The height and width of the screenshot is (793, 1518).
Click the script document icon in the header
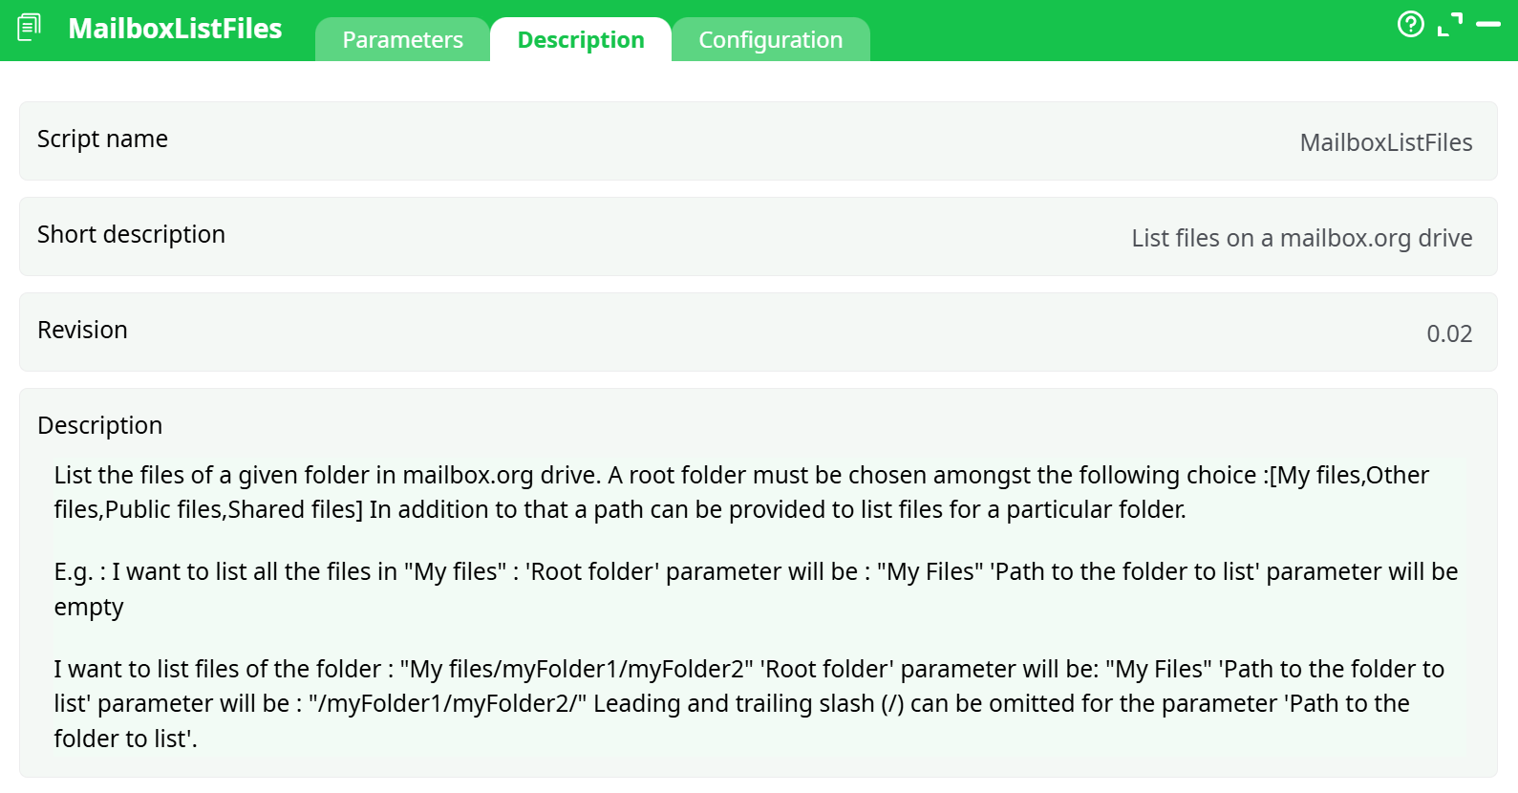coord(29,27)
